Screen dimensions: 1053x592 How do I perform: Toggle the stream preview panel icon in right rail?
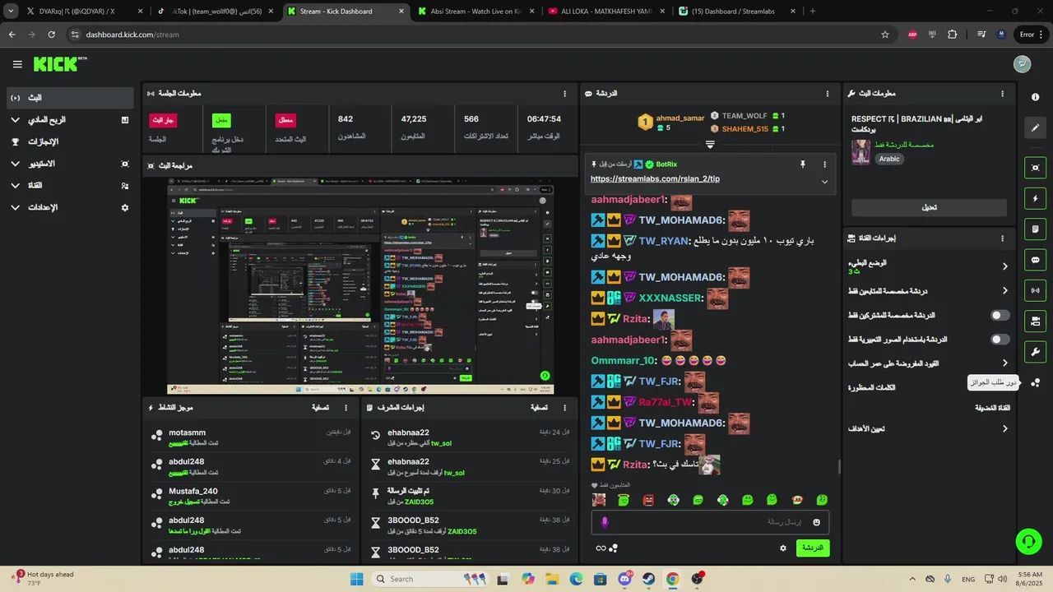tap(1035, 168)
